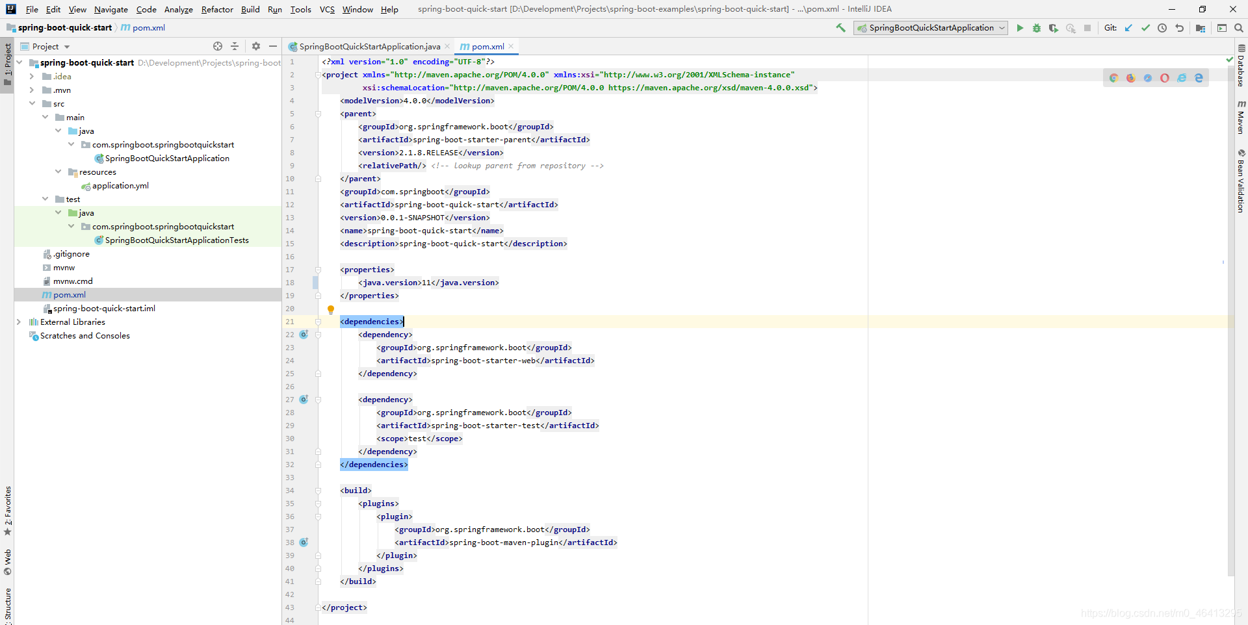Toggle the 1: Project tool window
The image size is (1248, 625).
[x=7, y=65]
